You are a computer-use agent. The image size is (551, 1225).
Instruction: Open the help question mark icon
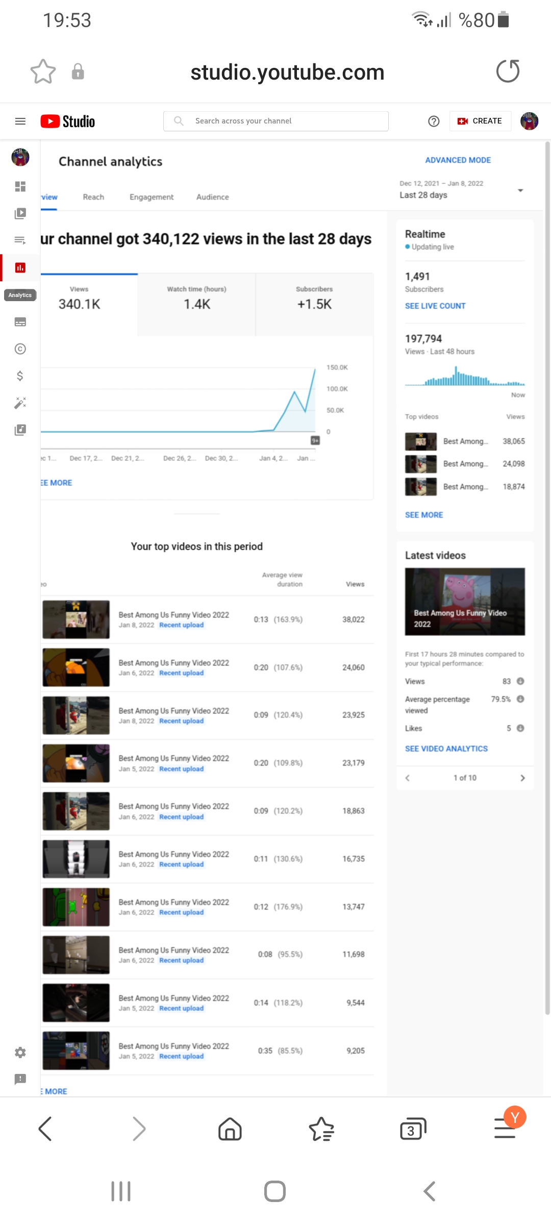[x=434, y=121]
